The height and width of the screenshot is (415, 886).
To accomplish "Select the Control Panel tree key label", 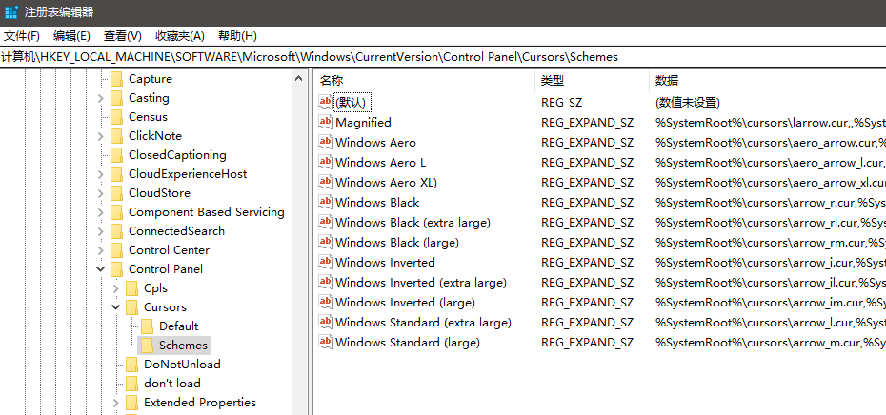I will click(x=166, y=269).
